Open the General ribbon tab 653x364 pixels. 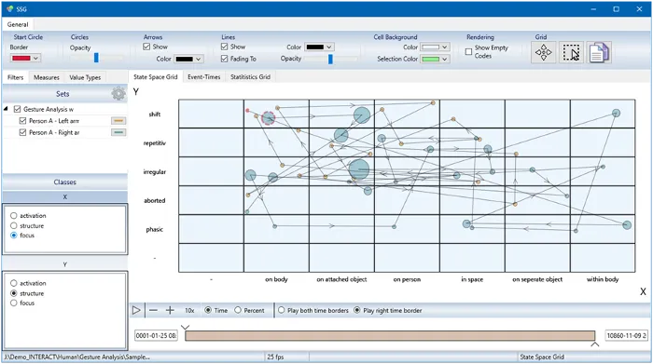tap(18, 24)
